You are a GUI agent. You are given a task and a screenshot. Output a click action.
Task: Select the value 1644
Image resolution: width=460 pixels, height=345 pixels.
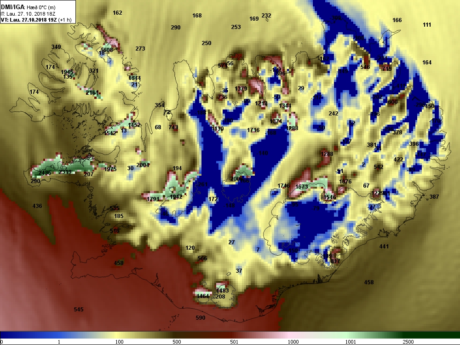click(135, 78)
